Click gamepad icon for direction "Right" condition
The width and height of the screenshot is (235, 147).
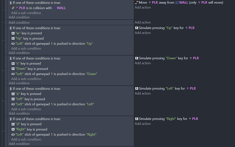[x=13, y=135]
